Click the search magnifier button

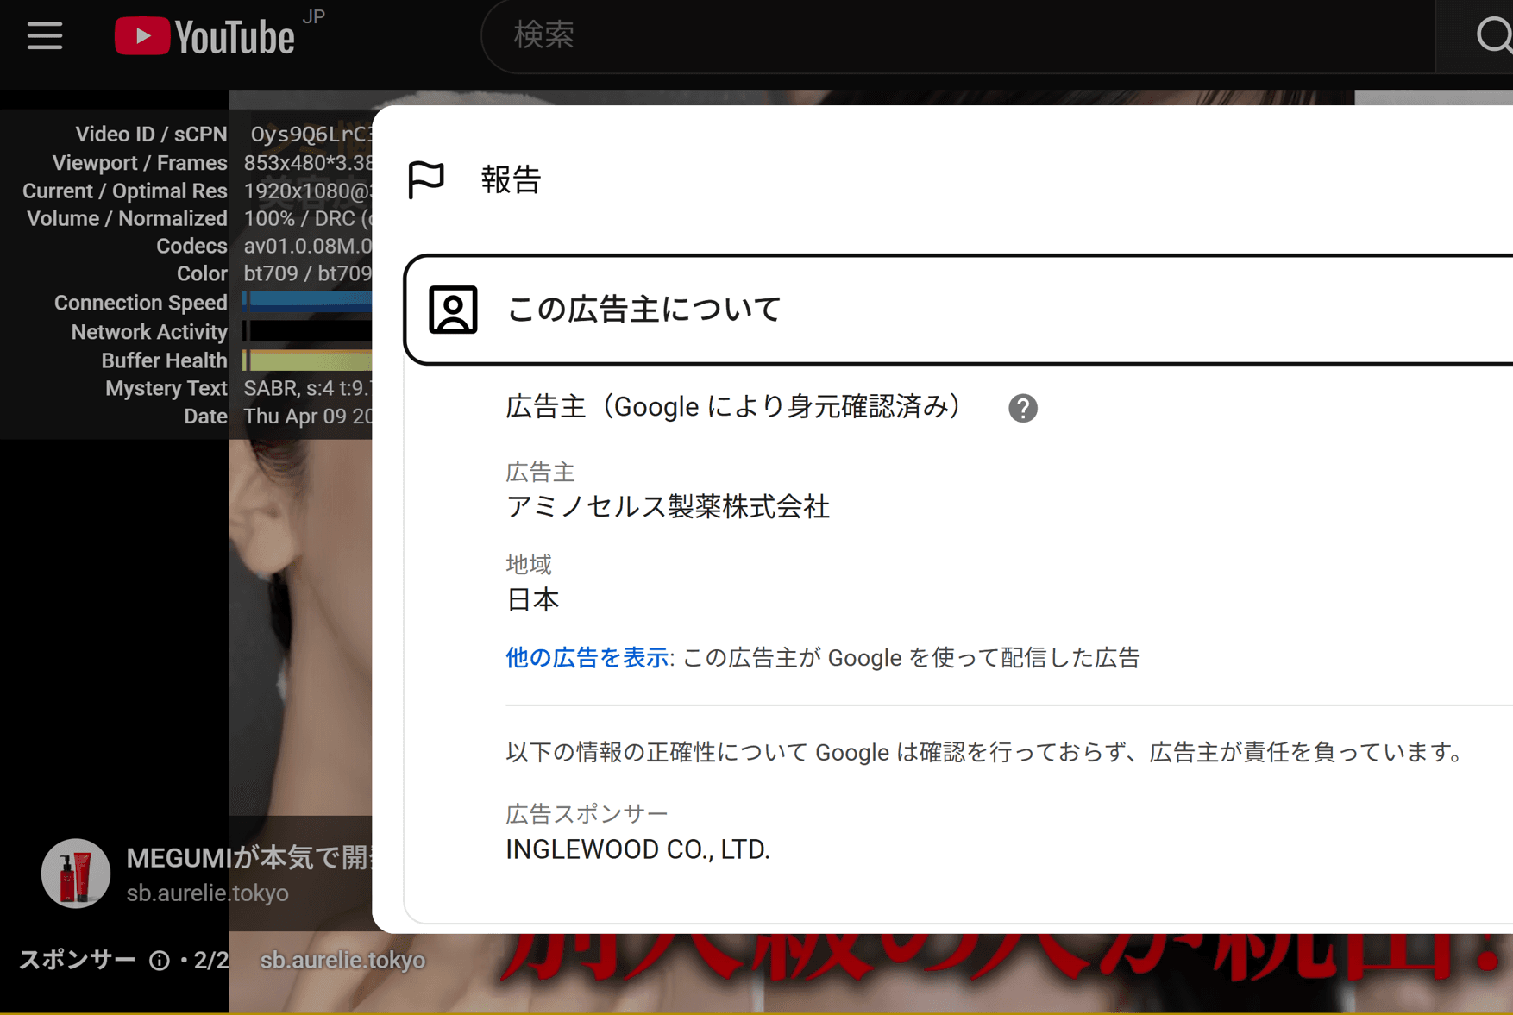[x=1491, y=36]
